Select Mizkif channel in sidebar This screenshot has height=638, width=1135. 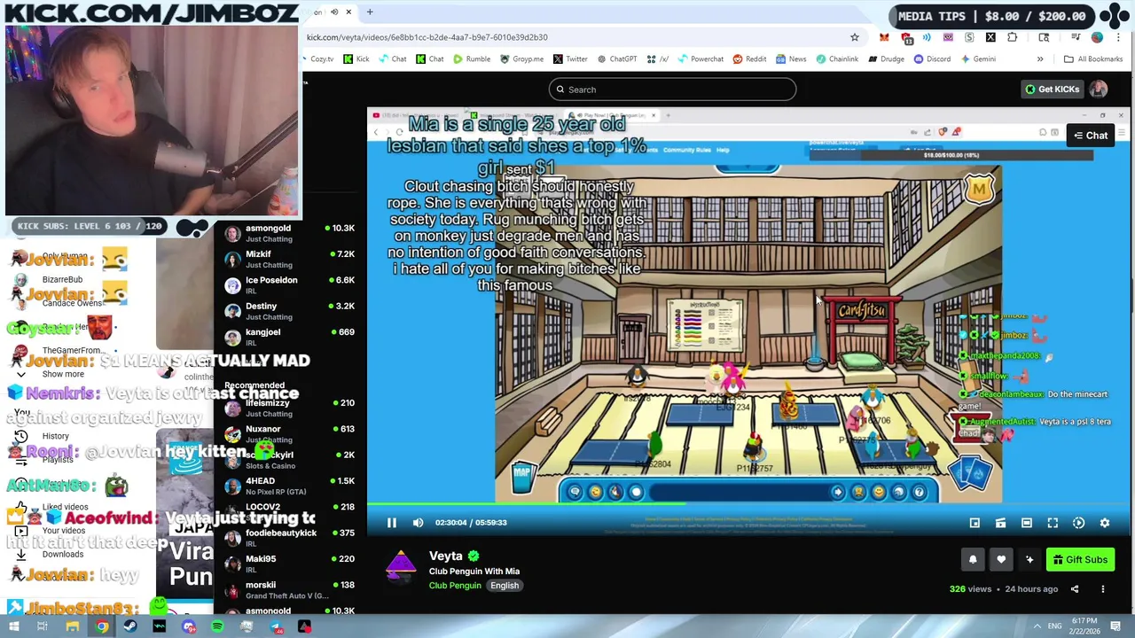(x=289, y=259)
